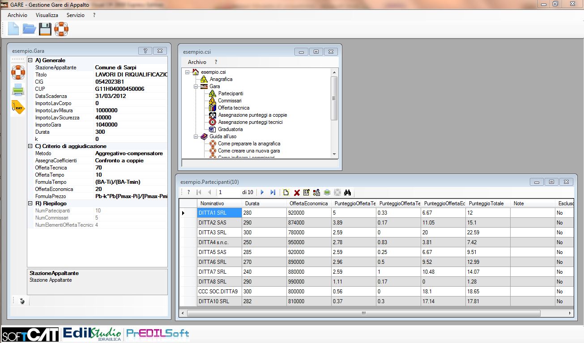Click the house icon beside esempio.csi
The image size is (584, 343).
[195, 72]
